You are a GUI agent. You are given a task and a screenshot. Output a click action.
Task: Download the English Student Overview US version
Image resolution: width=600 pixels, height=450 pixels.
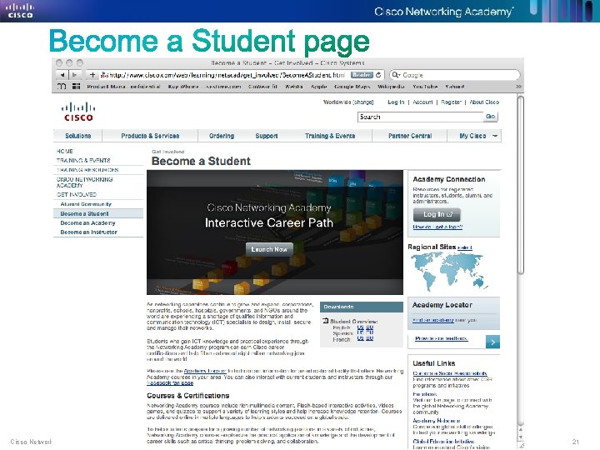(360, 327)
